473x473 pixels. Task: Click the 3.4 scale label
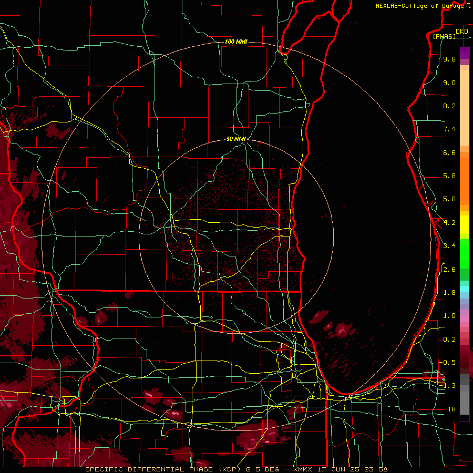tap(449, 246)
